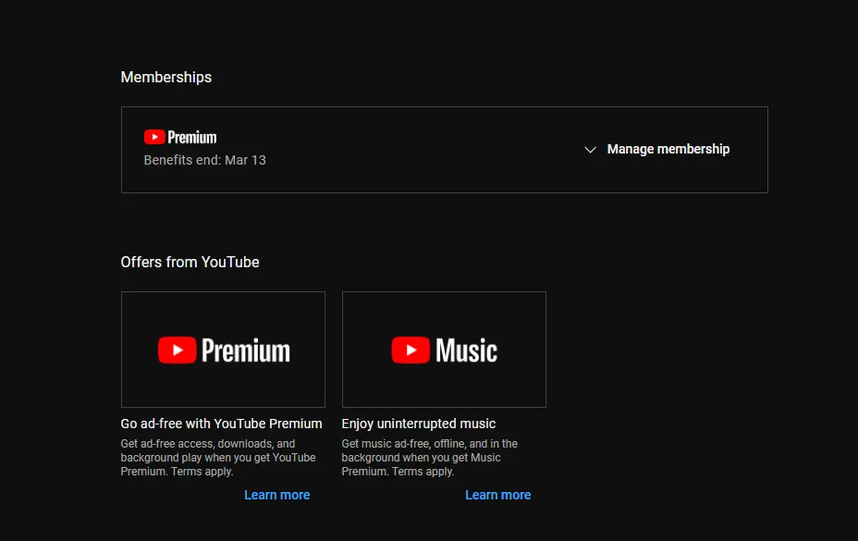858x541 pixels.
Task: Click Learn more under Music offer
Action: [x=498, y=495]
